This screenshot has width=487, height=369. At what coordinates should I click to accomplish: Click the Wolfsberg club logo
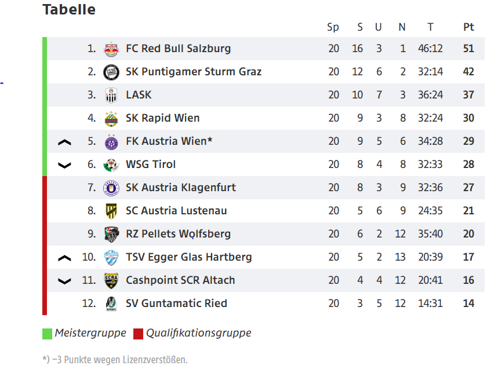point(111,234)
